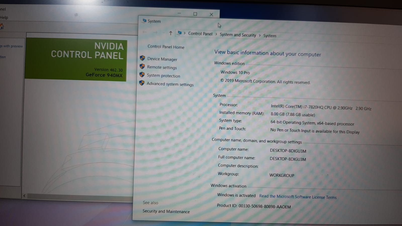Click the NVIDIA Control Panel green banner
The image size is (402, 226).
76,59
